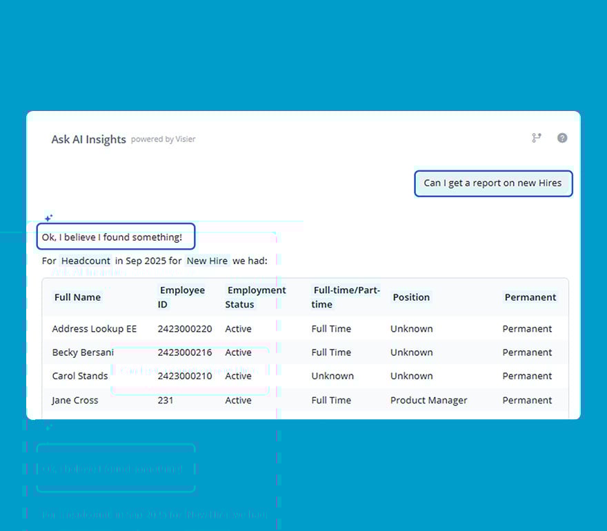Open the Headcount metric chip
This screenshot has width=607, height=531.
86,261
